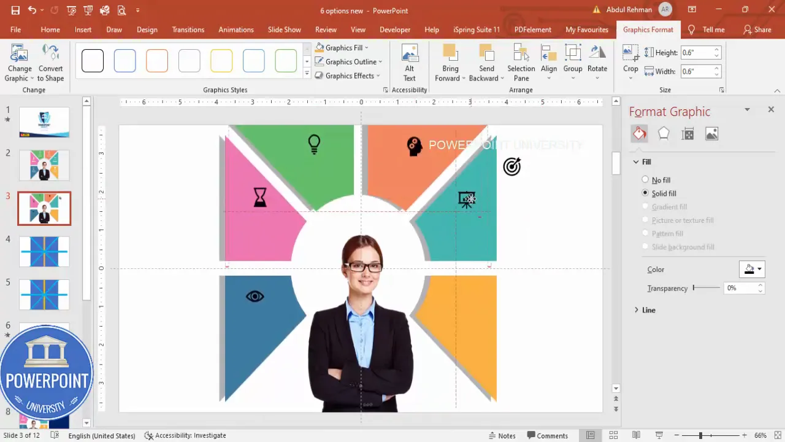The width and height of the screenshot is (785, 442).
Task: Open the Group menu icon
Action: point(573,53)
